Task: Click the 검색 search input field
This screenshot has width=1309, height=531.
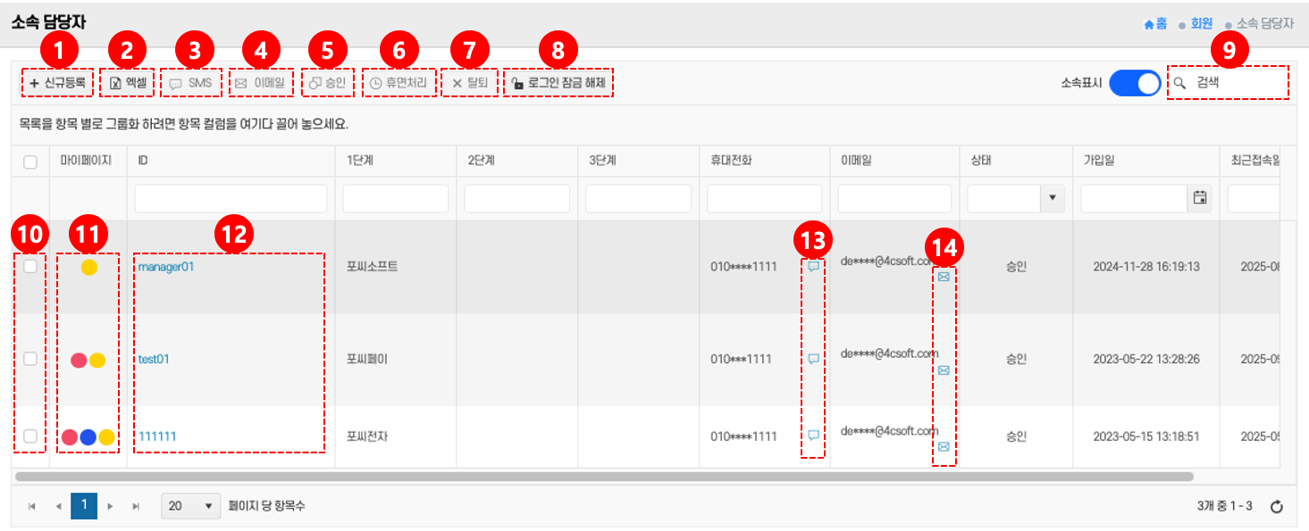Action: click(1238, 83)
